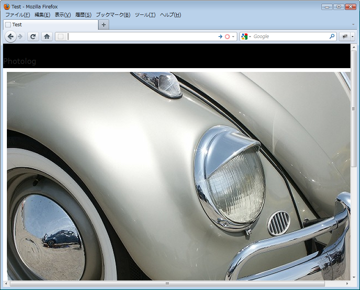Image resolution: width=360 pixels, height=290 pixels.
Task: Open the ツール(T) menu
Action: [x=145, y=15]
